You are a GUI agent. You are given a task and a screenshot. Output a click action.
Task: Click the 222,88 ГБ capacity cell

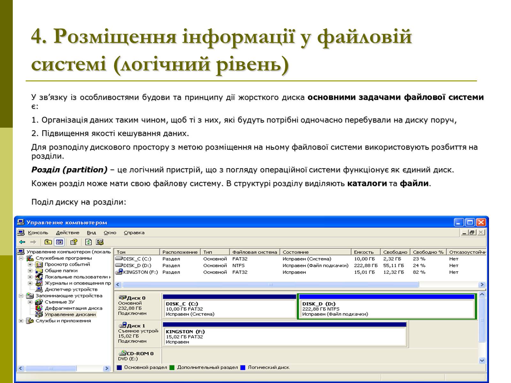point(366,266)
